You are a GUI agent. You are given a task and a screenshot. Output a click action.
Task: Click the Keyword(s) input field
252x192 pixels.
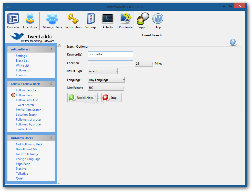[x=110, y=54]
